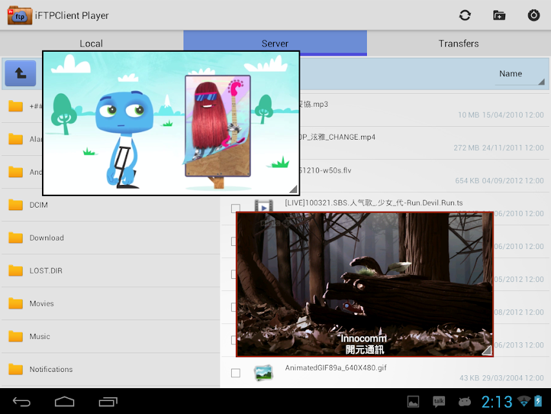551x414 pixels.
Task: Open the iFTPClient Player app logo
Action: coord(20,15)
